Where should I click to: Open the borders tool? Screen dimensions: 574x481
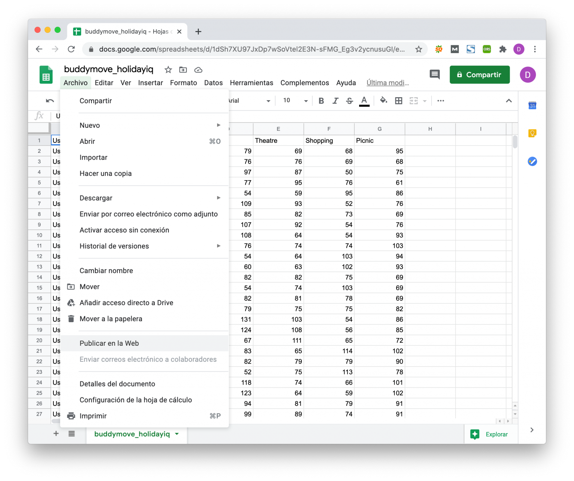[398, 101]
